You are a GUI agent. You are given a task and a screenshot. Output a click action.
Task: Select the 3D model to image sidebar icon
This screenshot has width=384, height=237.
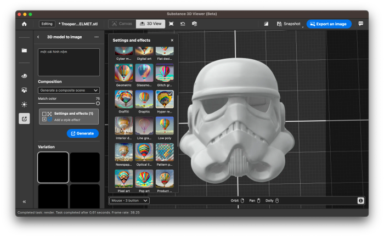point(24,119)
